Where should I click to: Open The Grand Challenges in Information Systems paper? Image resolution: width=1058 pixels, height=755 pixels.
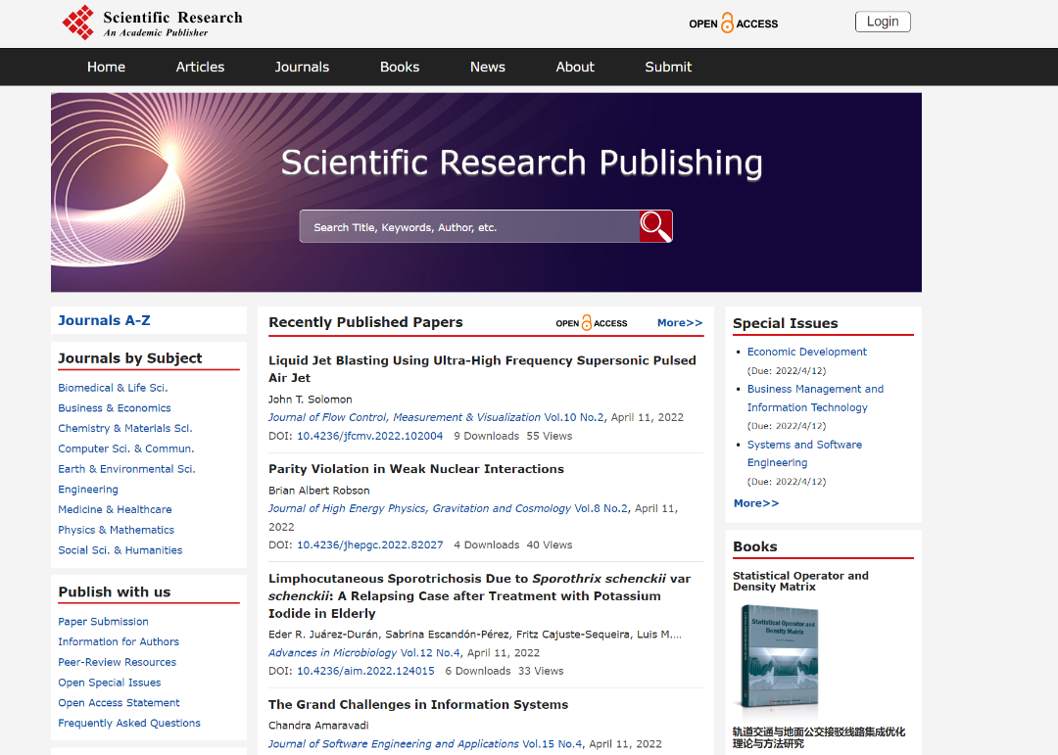point(418,704)
